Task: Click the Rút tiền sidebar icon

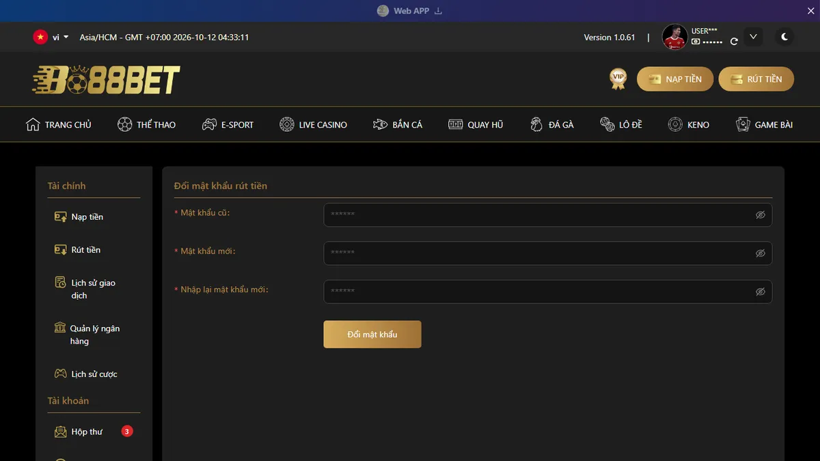Action: click(x=60, y=250)
